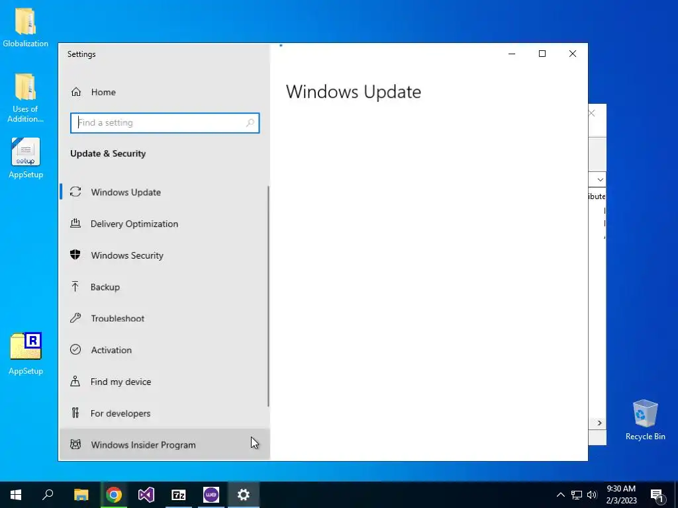Screen dimensions: 678x508
Task: Select the Backup section
Action: click(164, 287)
